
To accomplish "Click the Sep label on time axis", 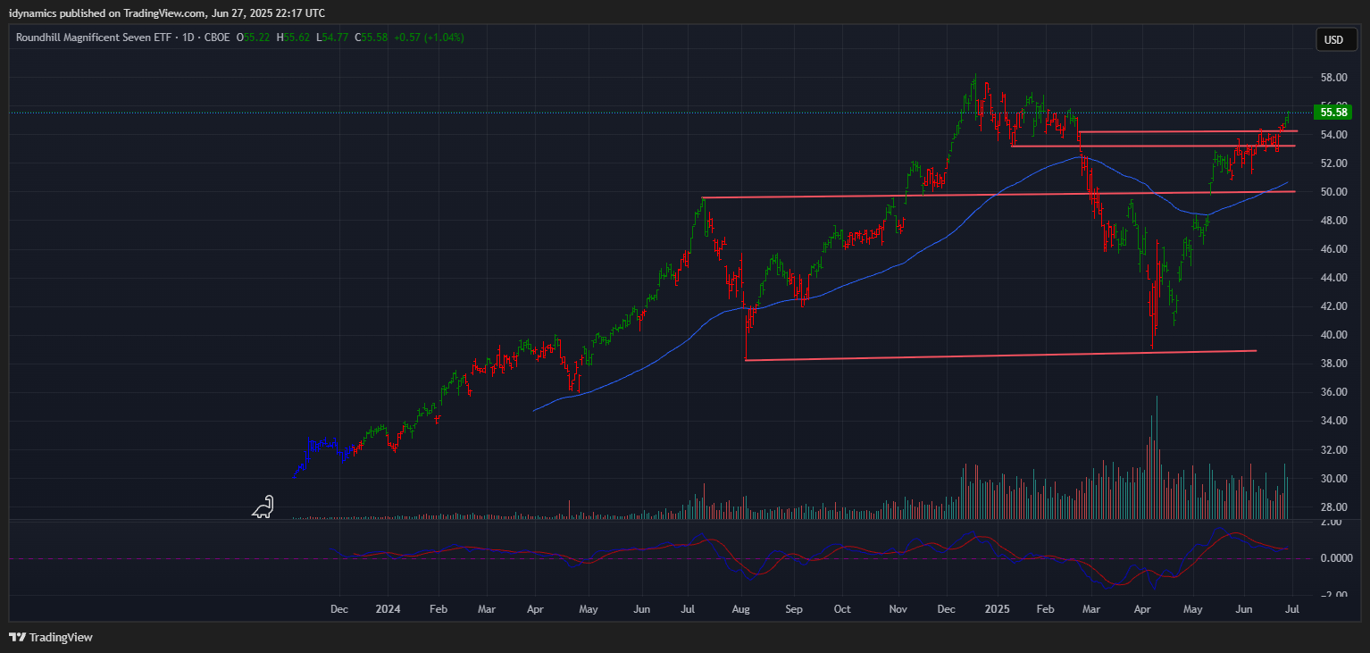I will 794,609.
